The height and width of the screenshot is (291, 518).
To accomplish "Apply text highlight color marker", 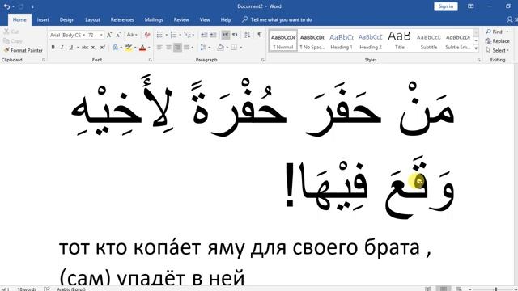I will 129,48.
